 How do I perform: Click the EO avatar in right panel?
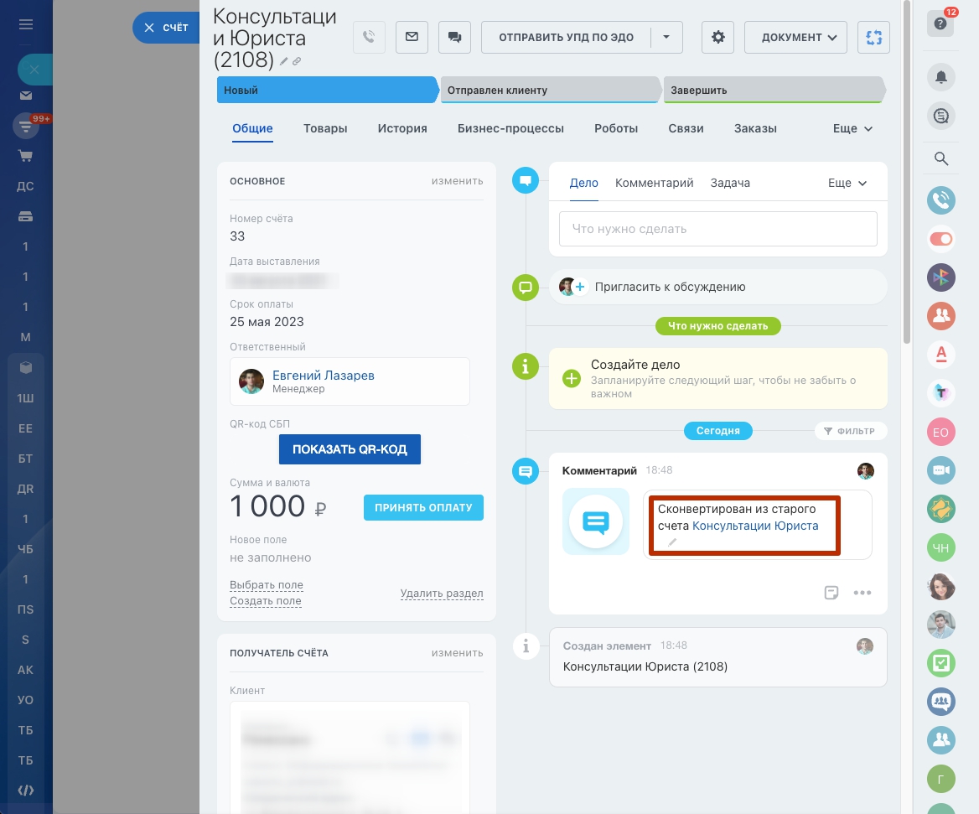(941, 432)
